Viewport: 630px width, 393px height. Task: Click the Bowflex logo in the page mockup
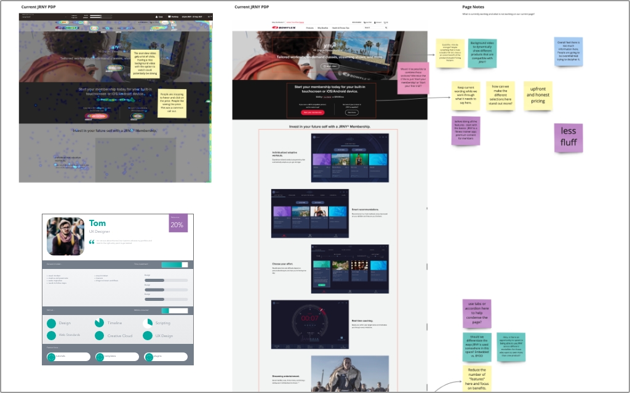click(284, 28)
